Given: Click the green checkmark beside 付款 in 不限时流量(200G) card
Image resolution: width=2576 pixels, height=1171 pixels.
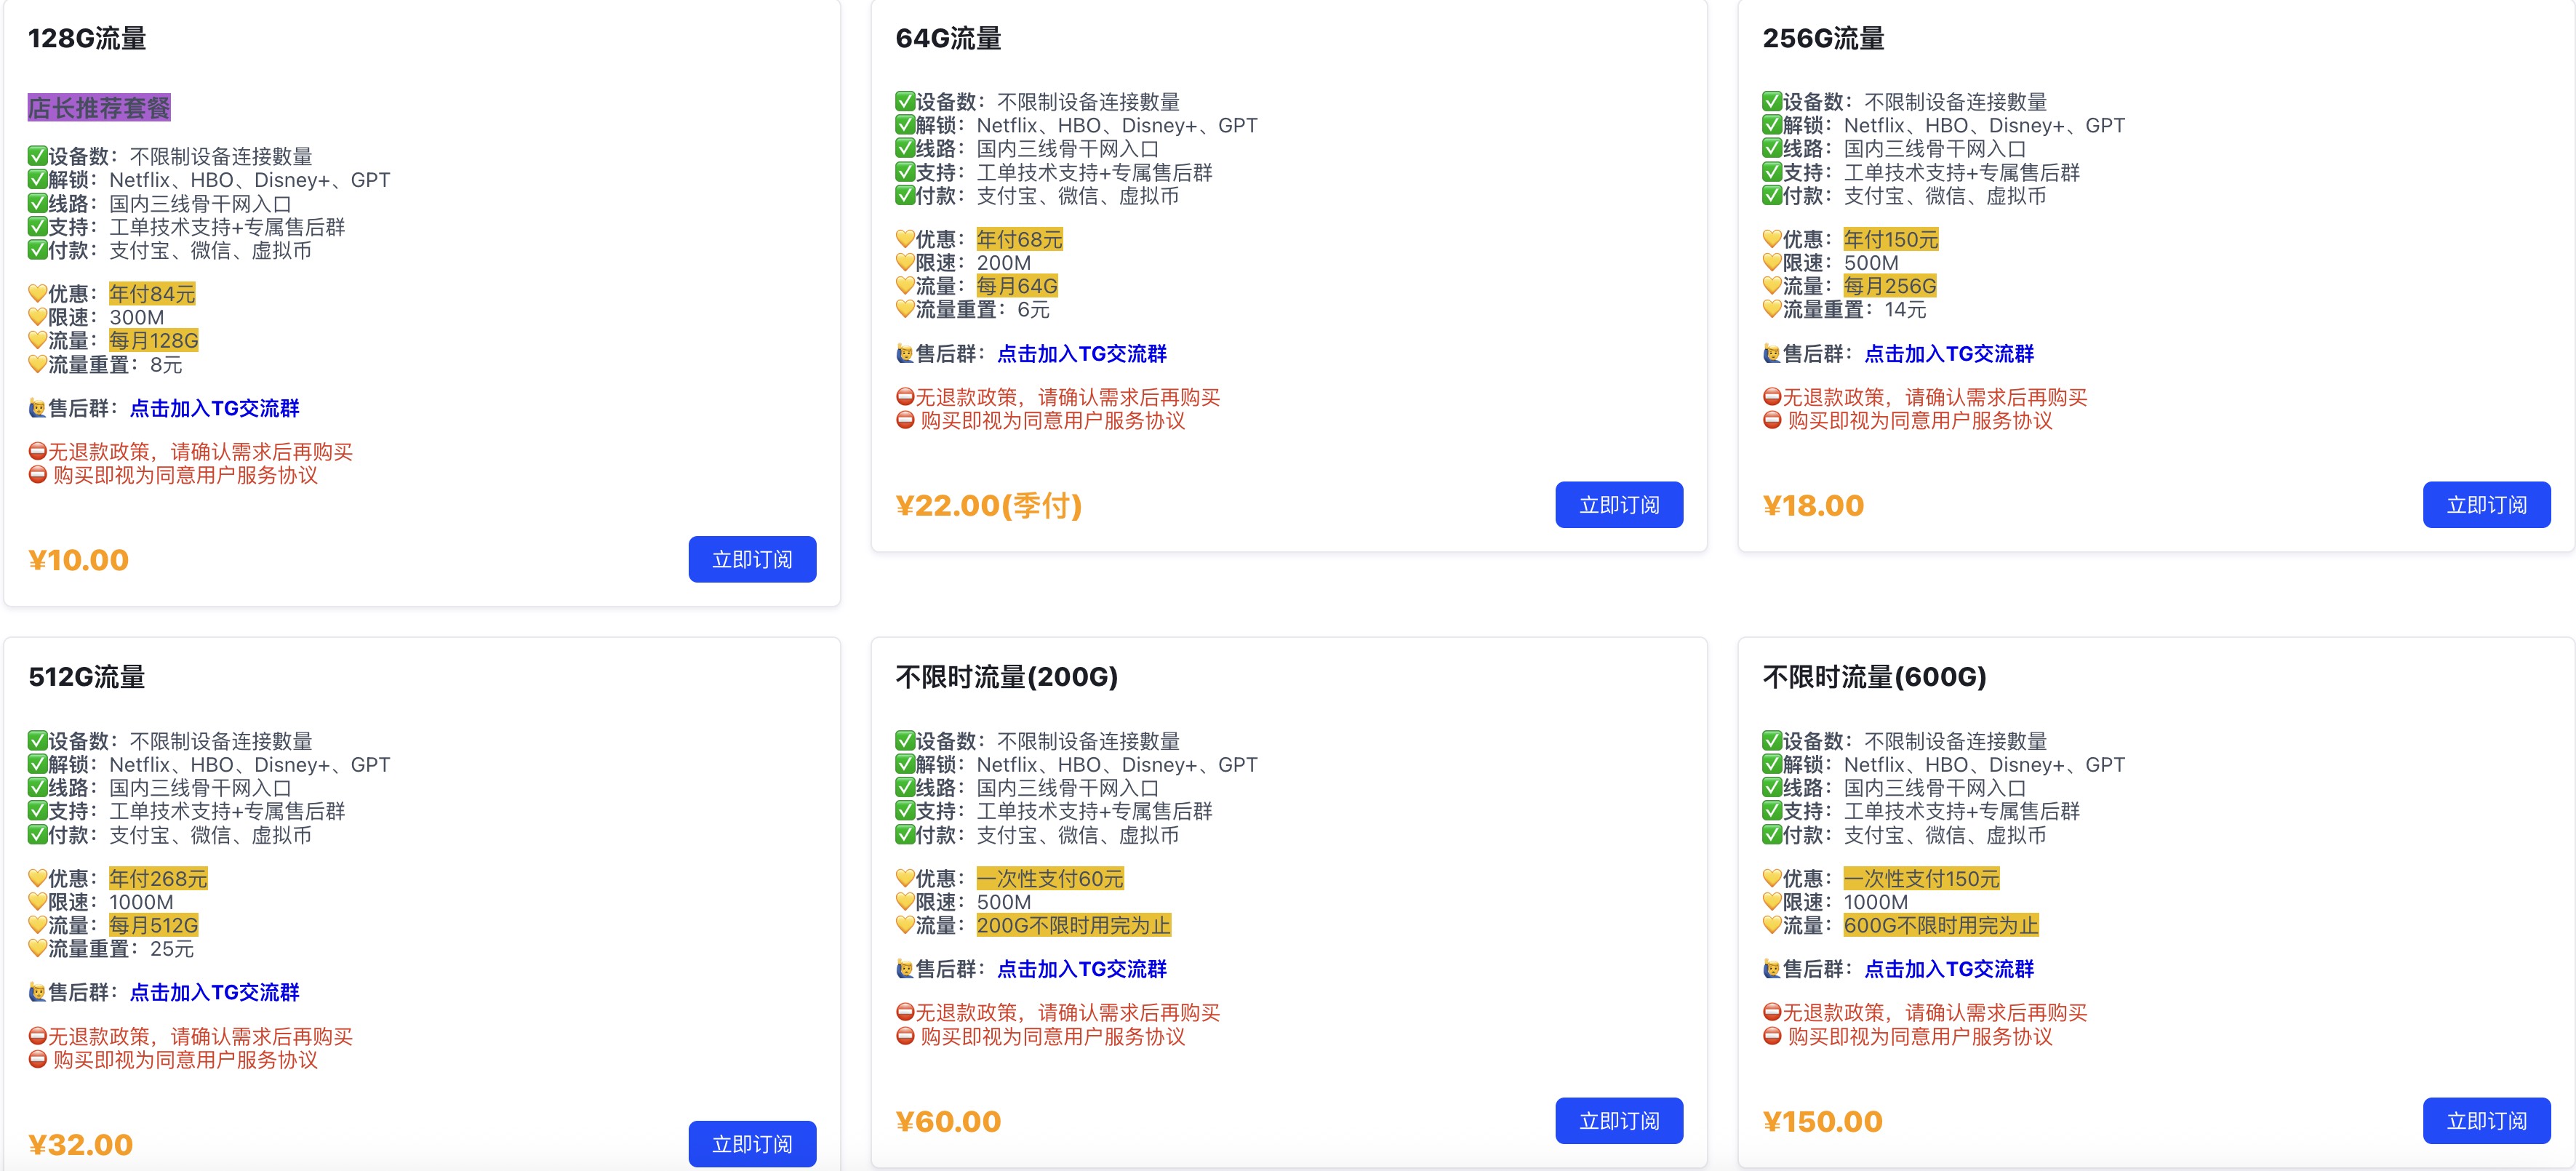Looking at the screenshot, I should point(905,835).
